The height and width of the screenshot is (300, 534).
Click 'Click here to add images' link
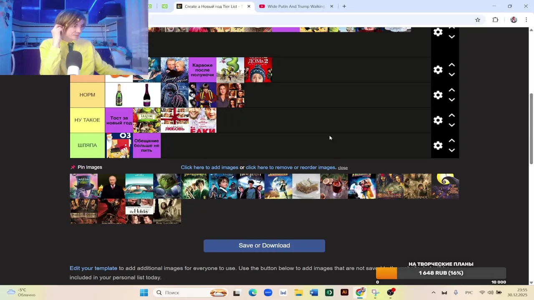209,167
